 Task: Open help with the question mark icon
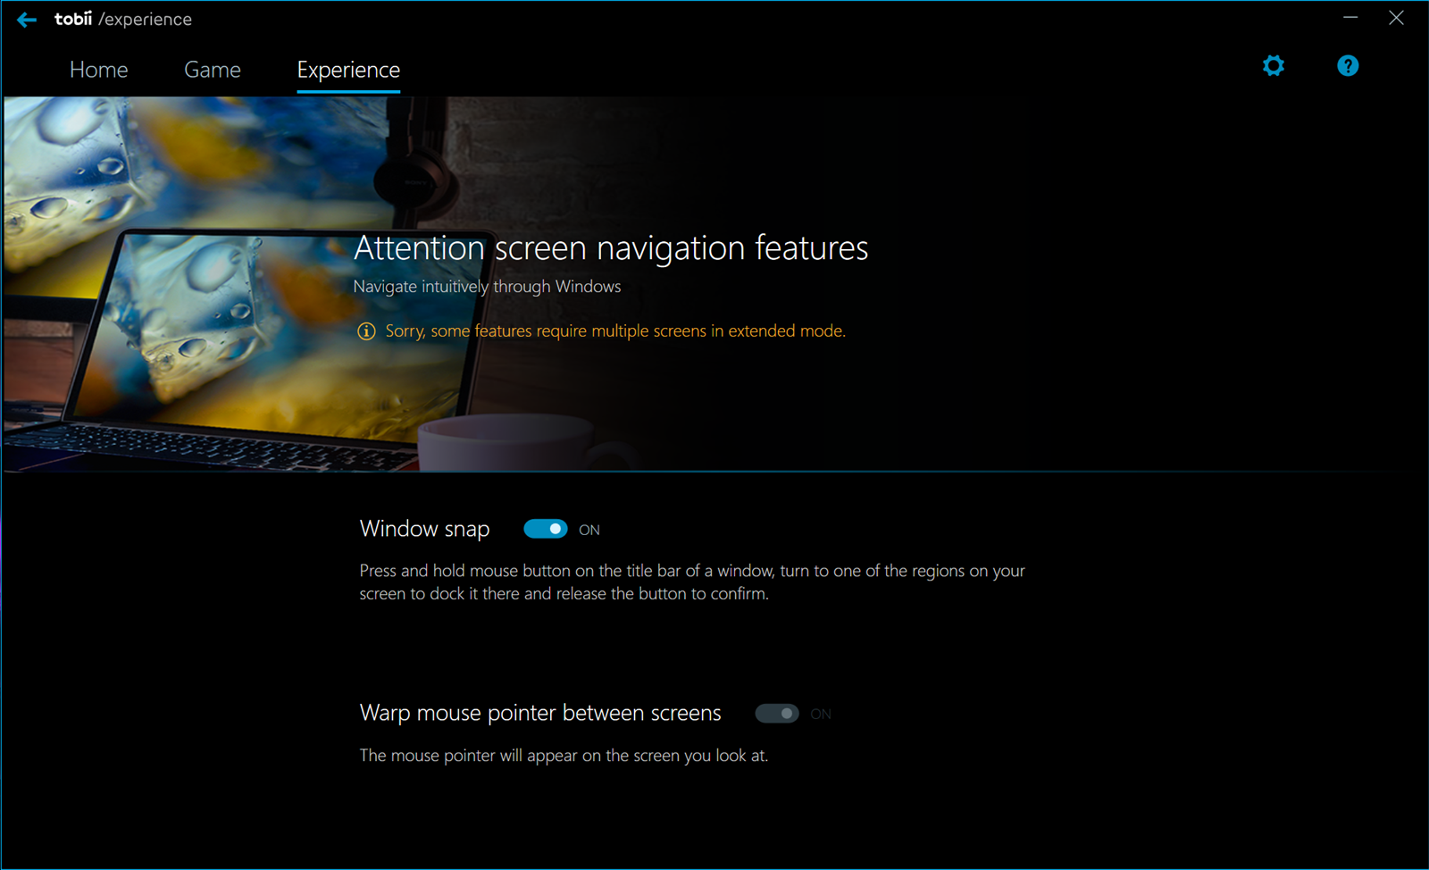pos(1348,65)
